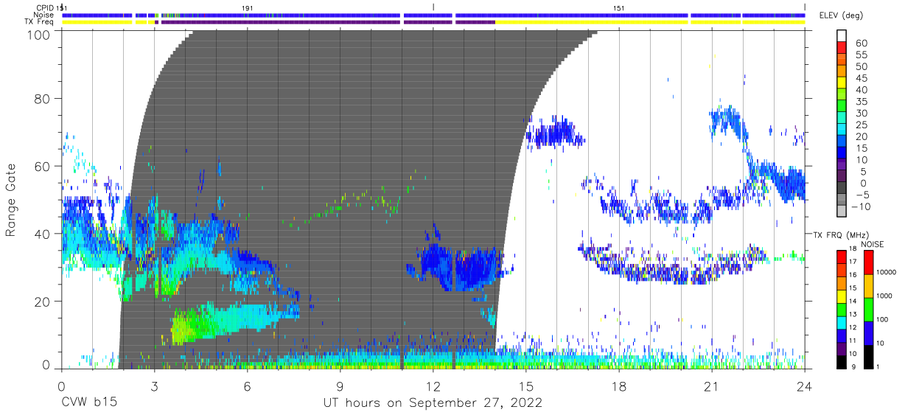Image resolution: width=905 pixels, height=418 pixels.
Task: Click the 'UT hours on September 27, 2022' label
Action: point(433,403)
